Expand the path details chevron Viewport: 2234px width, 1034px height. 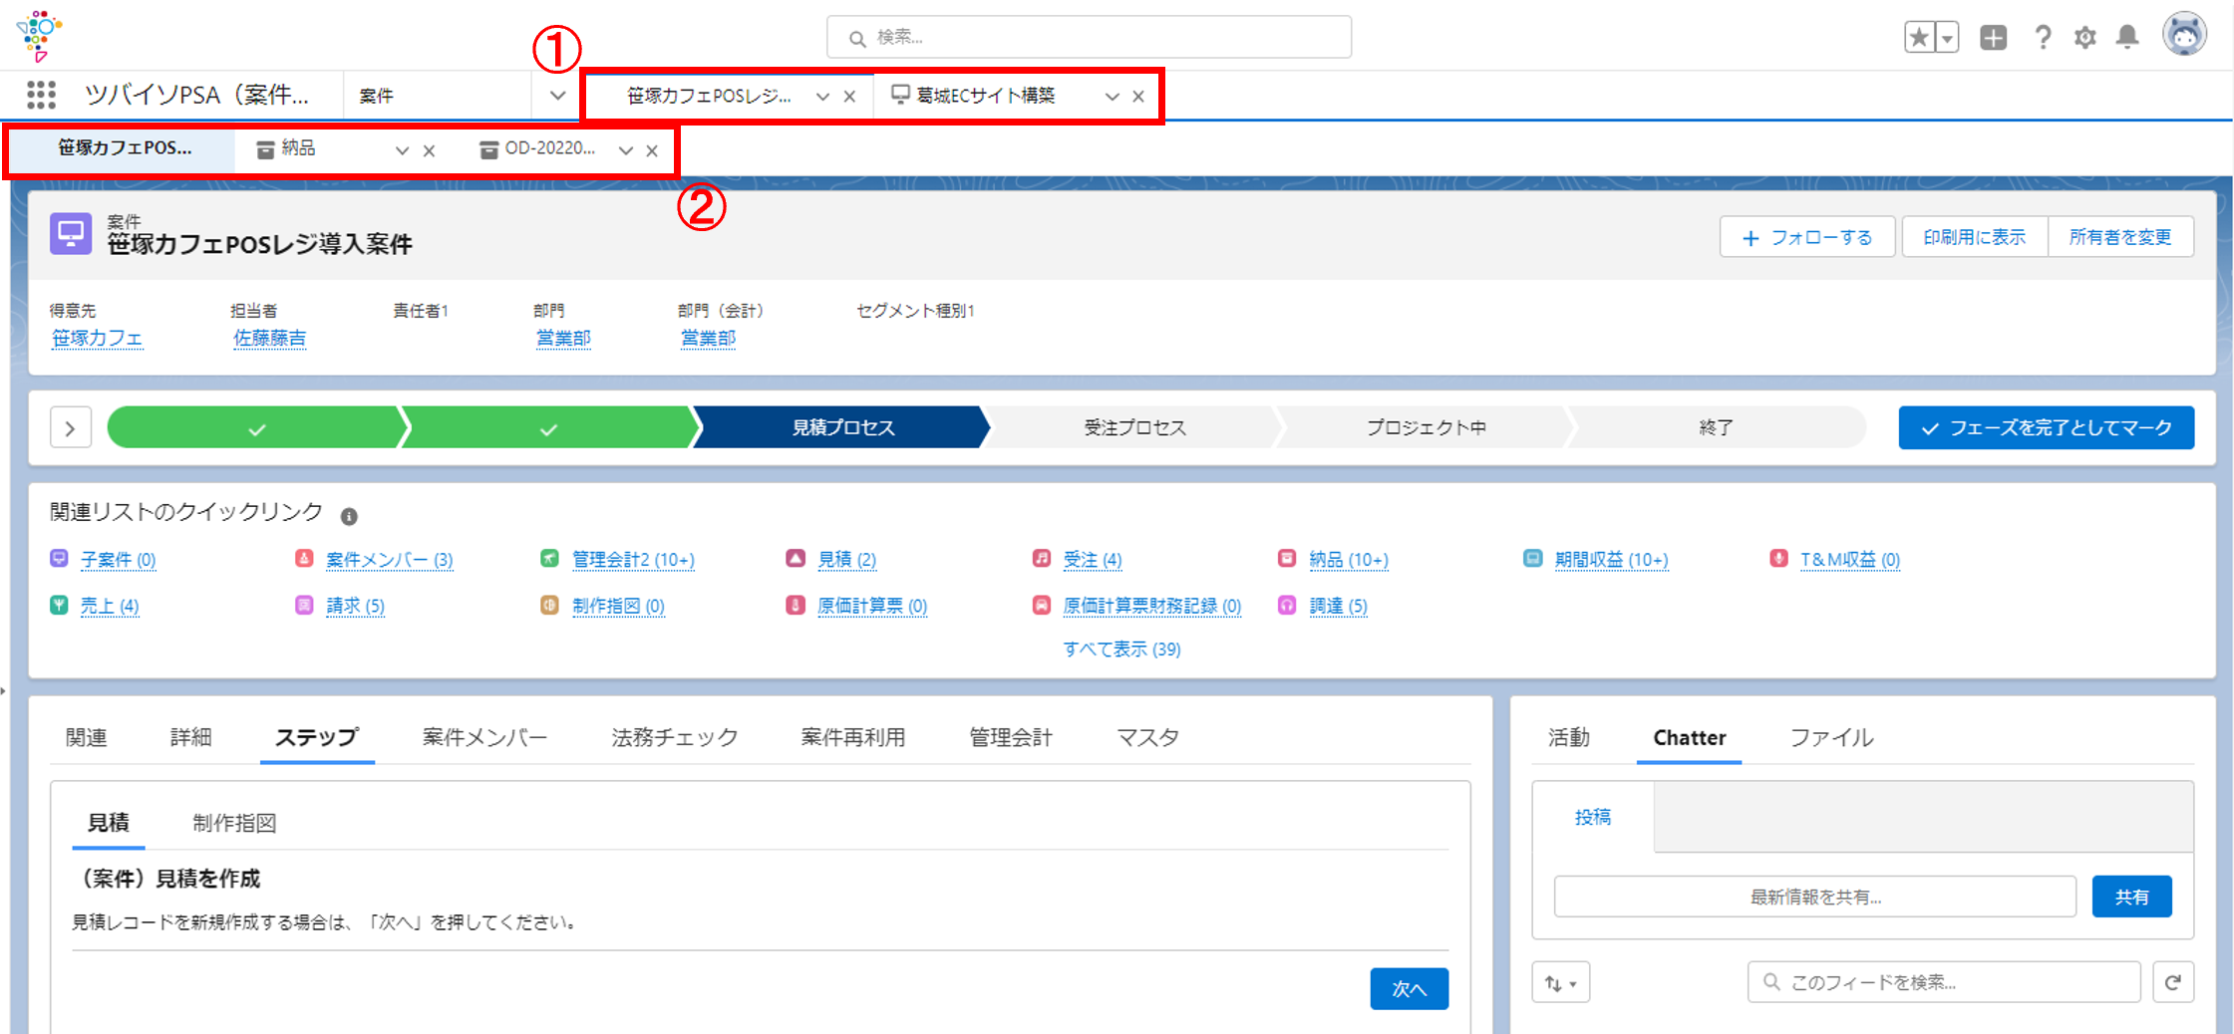point(71,428)
